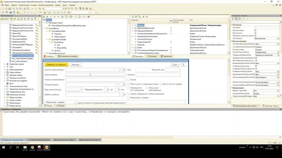Expand Параметры сеанса node in configuration tree
The height and width of the screenshot is (158, 282).
click(x=5, y=64)
